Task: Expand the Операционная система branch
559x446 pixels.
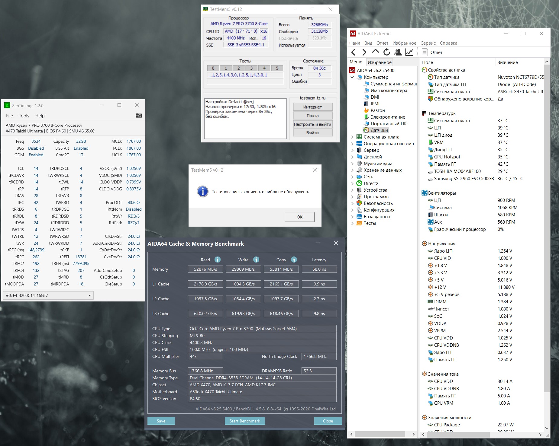Action: (352, 144)
